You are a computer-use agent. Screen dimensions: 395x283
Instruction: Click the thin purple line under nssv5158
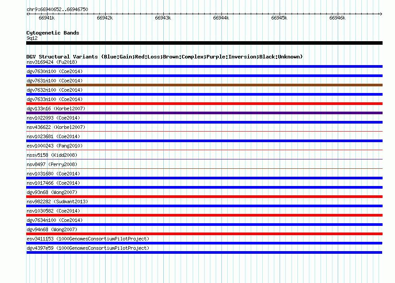(204, 159)
